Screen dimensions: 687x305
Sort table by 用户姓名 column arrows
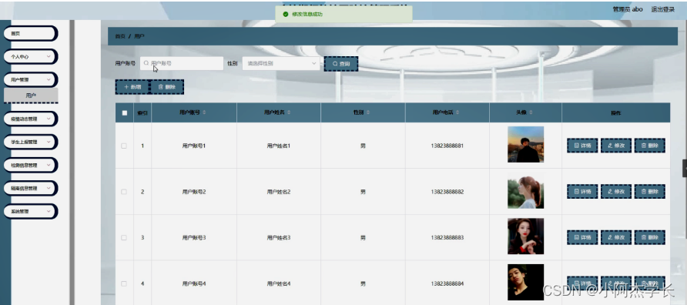click(289, 112)
